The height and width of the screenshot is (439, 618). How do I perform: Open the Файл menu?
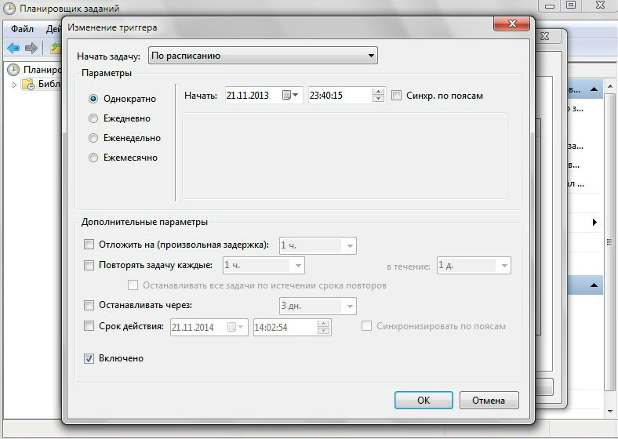point(22,29)
